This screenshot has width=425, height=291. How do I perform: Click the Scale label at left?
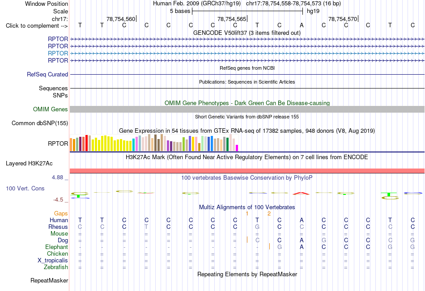(x=60, y=11)
